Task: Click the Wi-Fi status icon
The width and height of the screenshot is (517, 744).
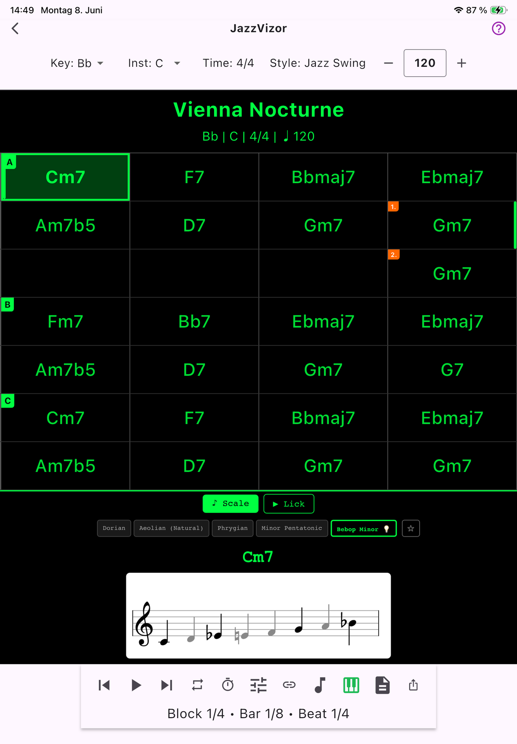Action: [x=458, y=10]
